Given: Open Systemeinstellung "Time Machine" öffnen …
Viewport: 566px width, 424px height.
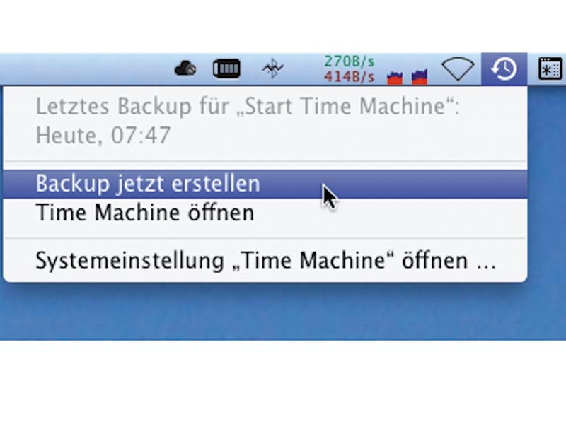Looking at the screenshot, I should point(265,260).
